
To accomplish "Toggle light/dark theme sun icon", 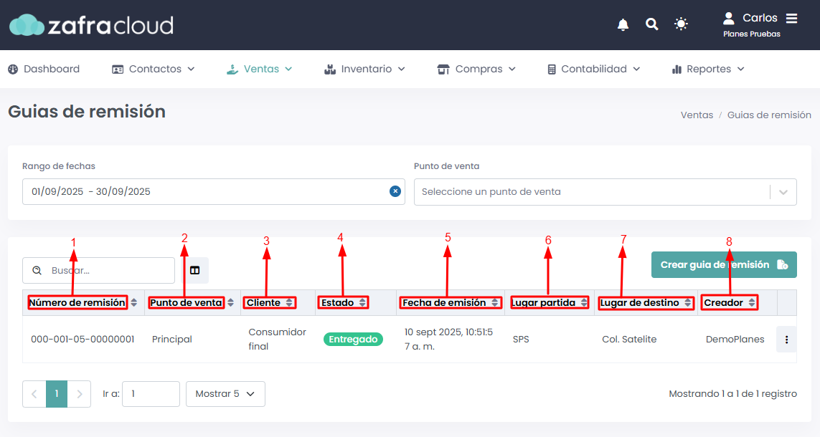I will point(681,24).
